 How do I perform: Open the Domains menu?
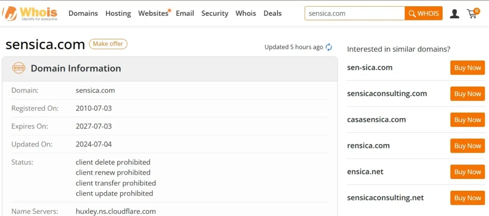click(83, 13)
